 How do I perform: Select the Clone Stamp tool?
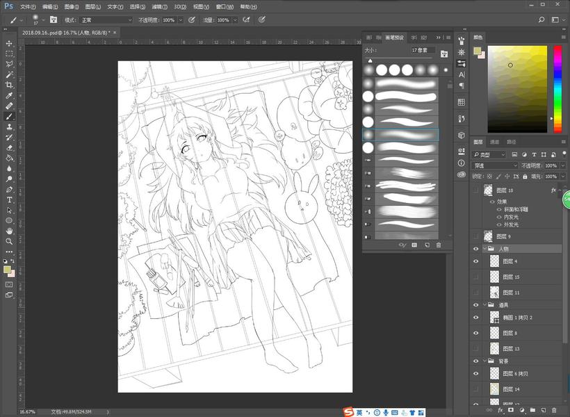coord(9,127)
